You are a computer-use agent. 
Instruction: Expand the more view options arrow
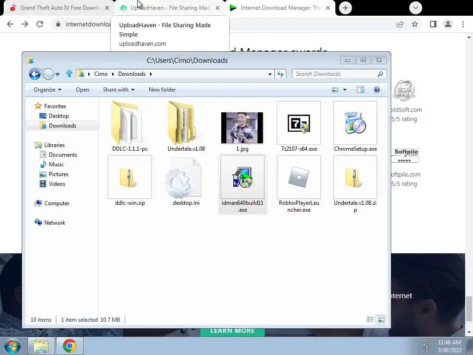[x=345, y=90]
